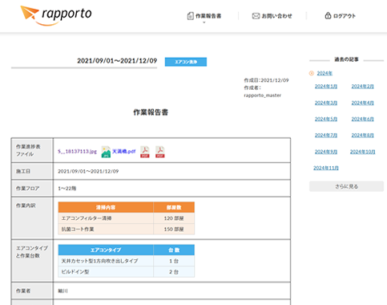Open the 2024年4月 archive
387x305 pixels.
(x=362, y=103)
